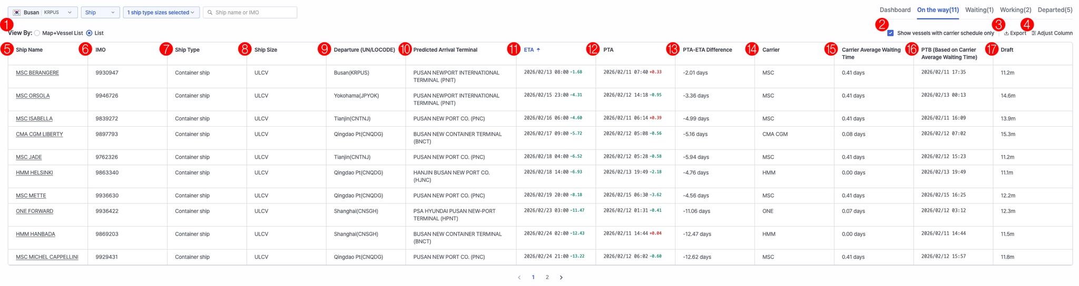Screen dimensions: 1079x286
Task: Click PTA-ETA Difference column header
Action: pos(708,49)
